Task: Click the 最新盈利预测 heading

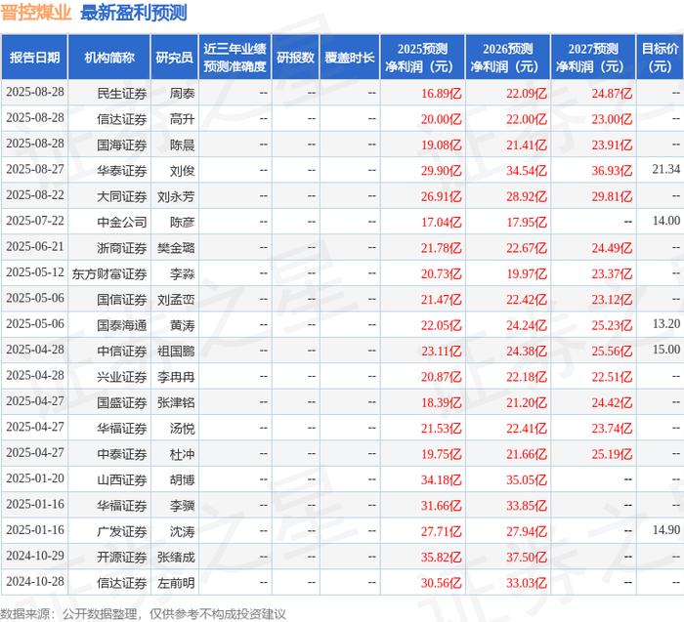Action: (134, 13)
